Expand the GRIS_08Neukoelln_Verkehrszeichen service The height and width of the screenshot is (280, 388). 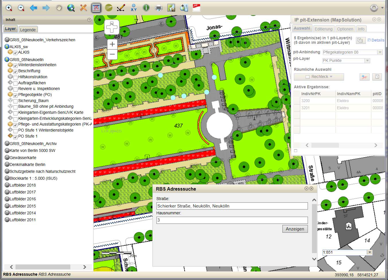pyautogui.click(x=7, y=40)
